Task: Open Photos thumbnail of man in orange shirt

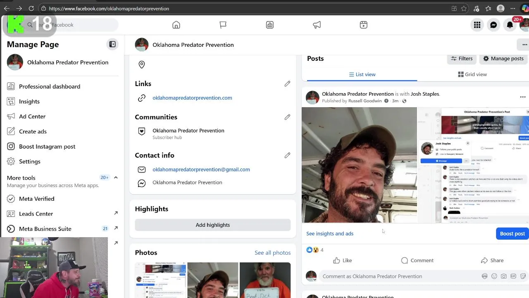Action: pyautogui.click(x=265, y=280)
